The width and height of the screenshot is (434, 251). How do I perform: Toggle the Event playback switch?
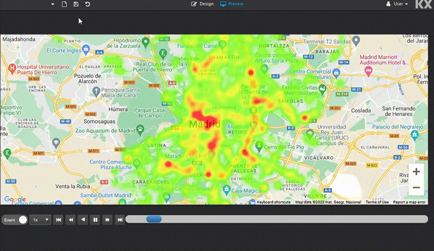click(15, 220)
